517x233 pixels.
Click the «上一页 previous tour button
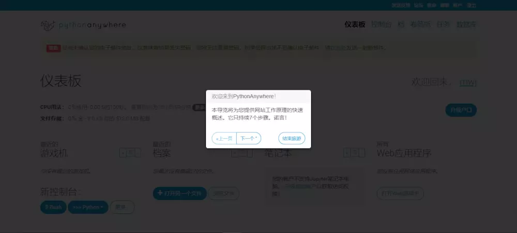pyautogui.click(x=224, y=138)
